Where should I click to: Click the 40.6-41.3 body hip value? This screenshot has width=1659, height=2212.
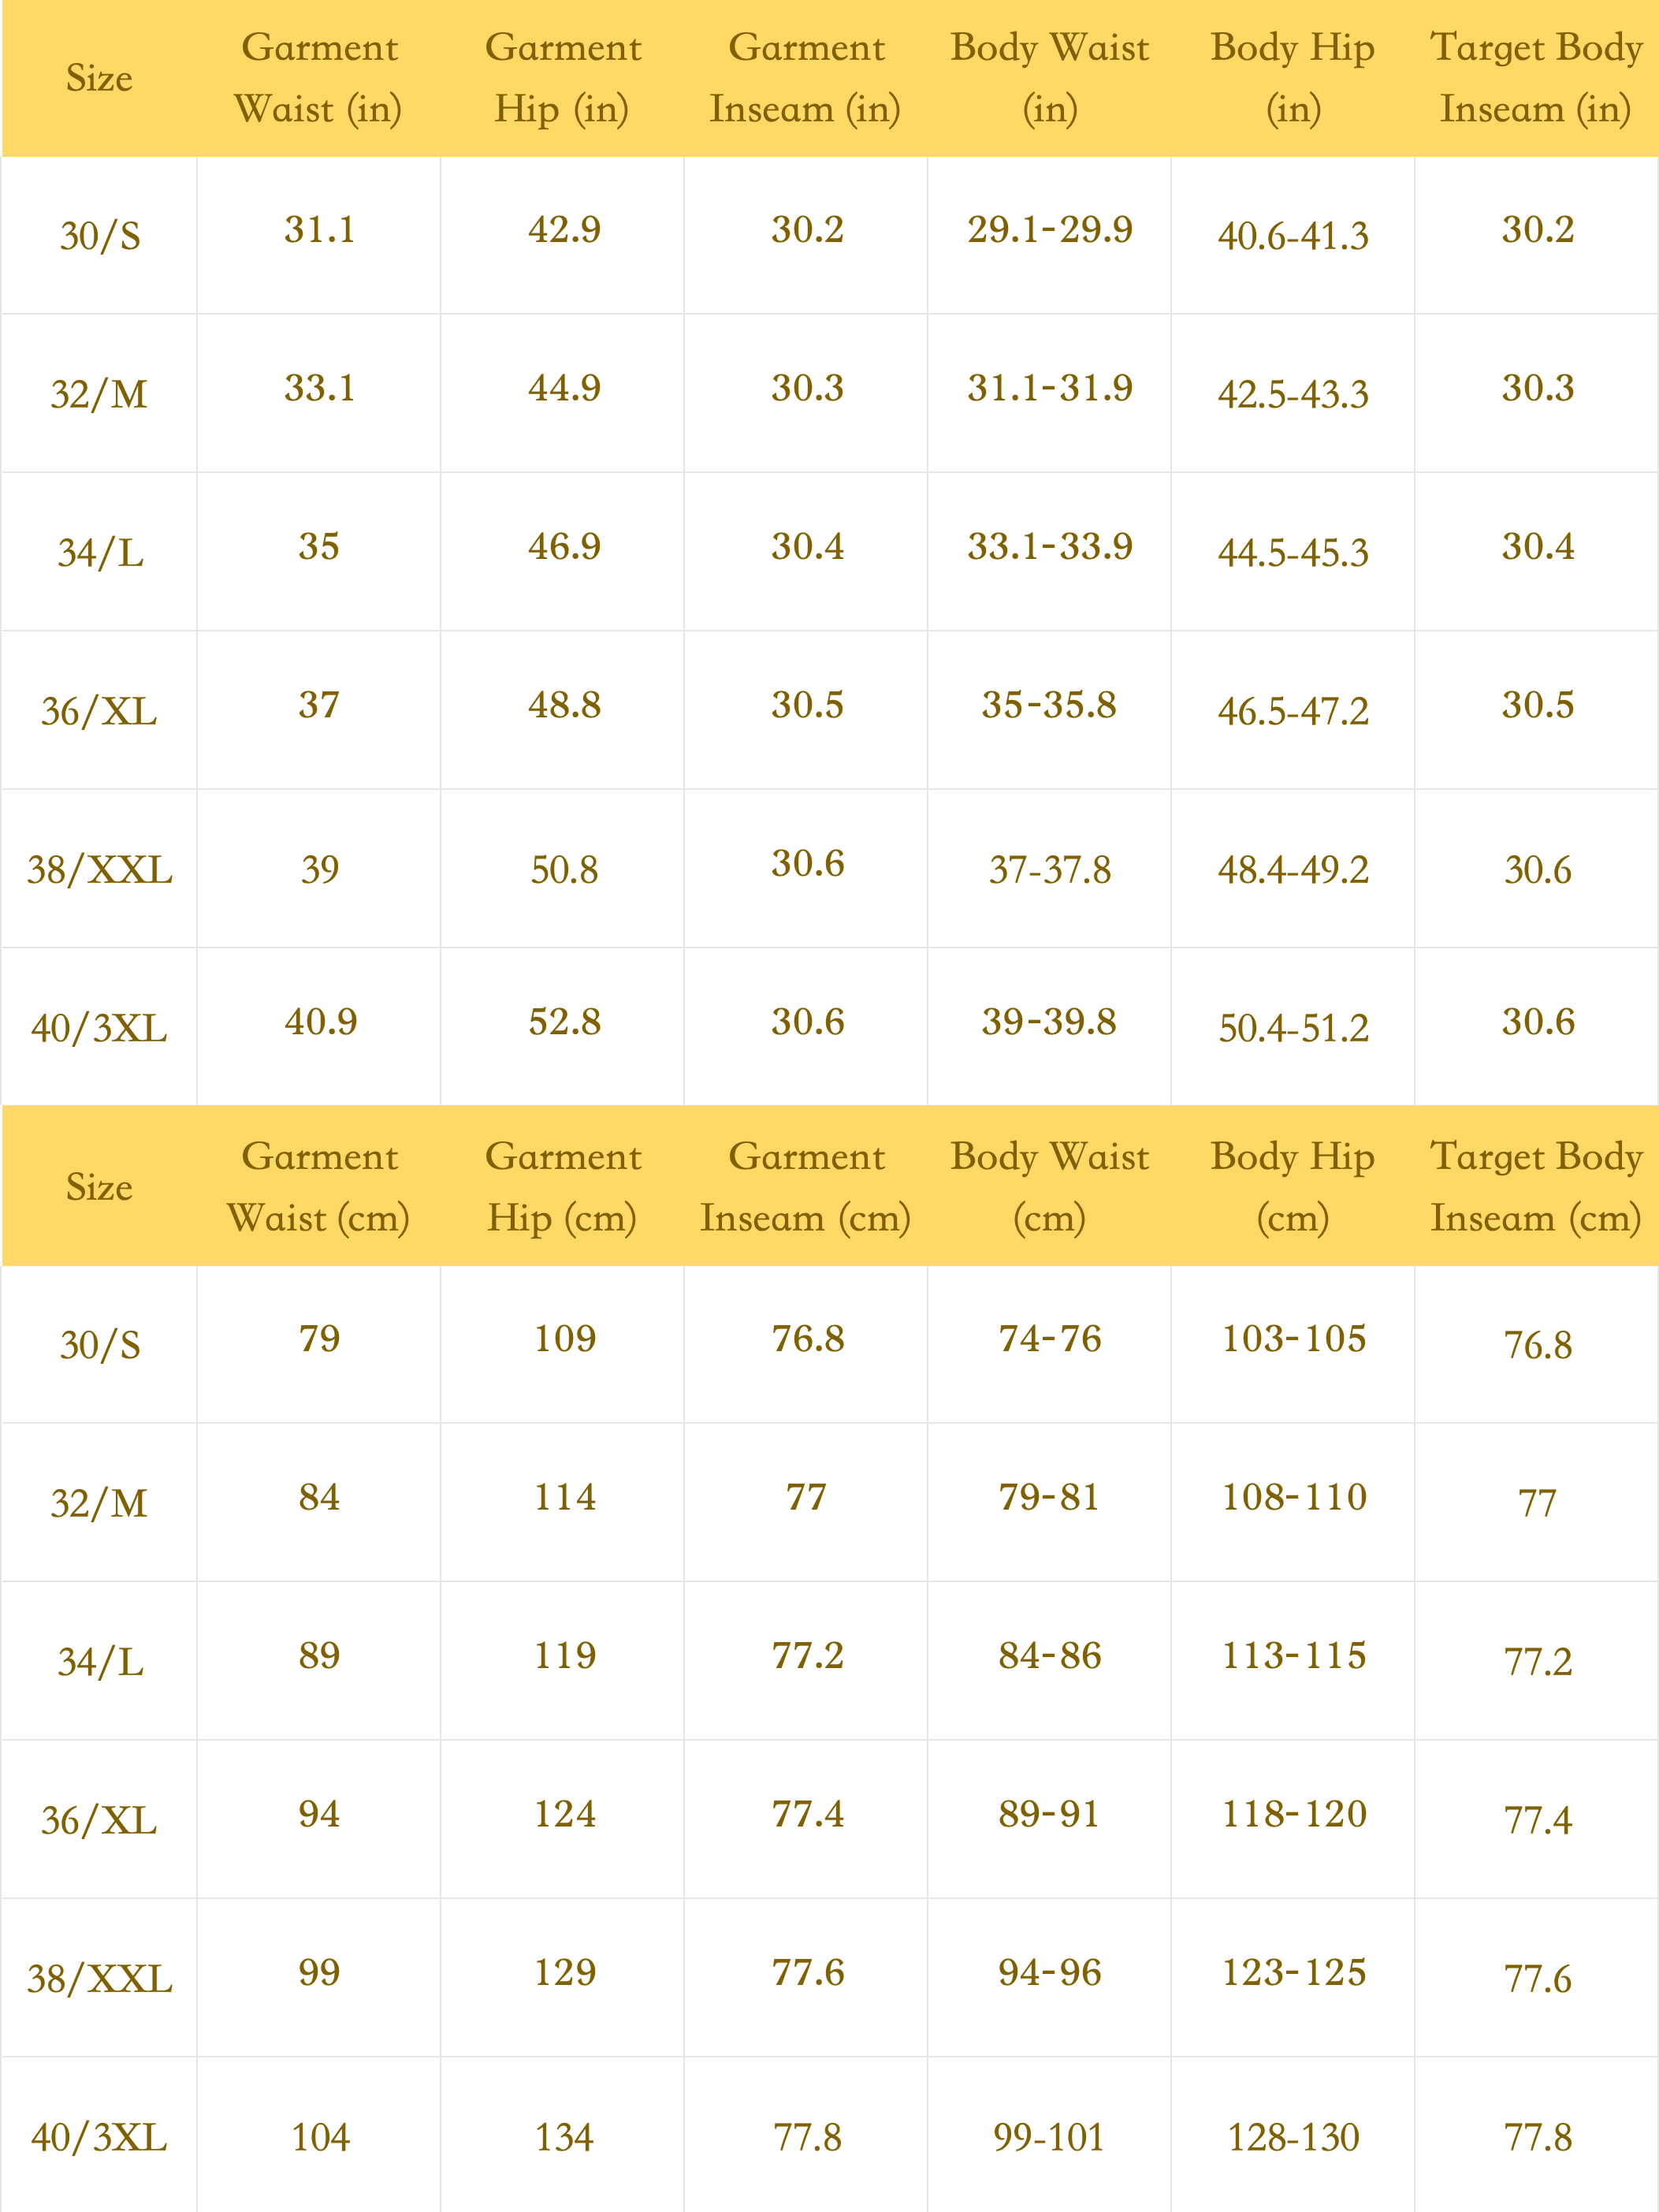[1292, 236]
